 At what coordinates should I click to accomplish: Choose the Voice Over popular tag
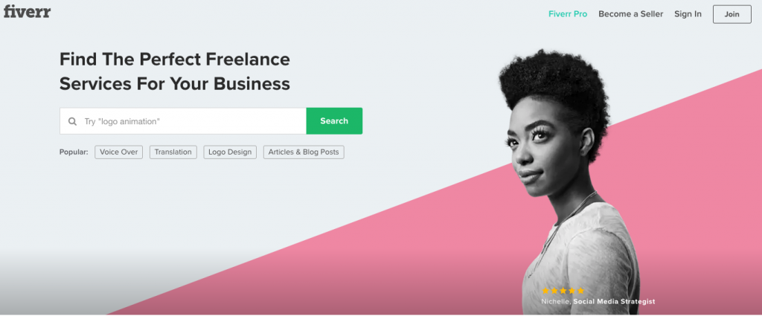pos(118,152)
